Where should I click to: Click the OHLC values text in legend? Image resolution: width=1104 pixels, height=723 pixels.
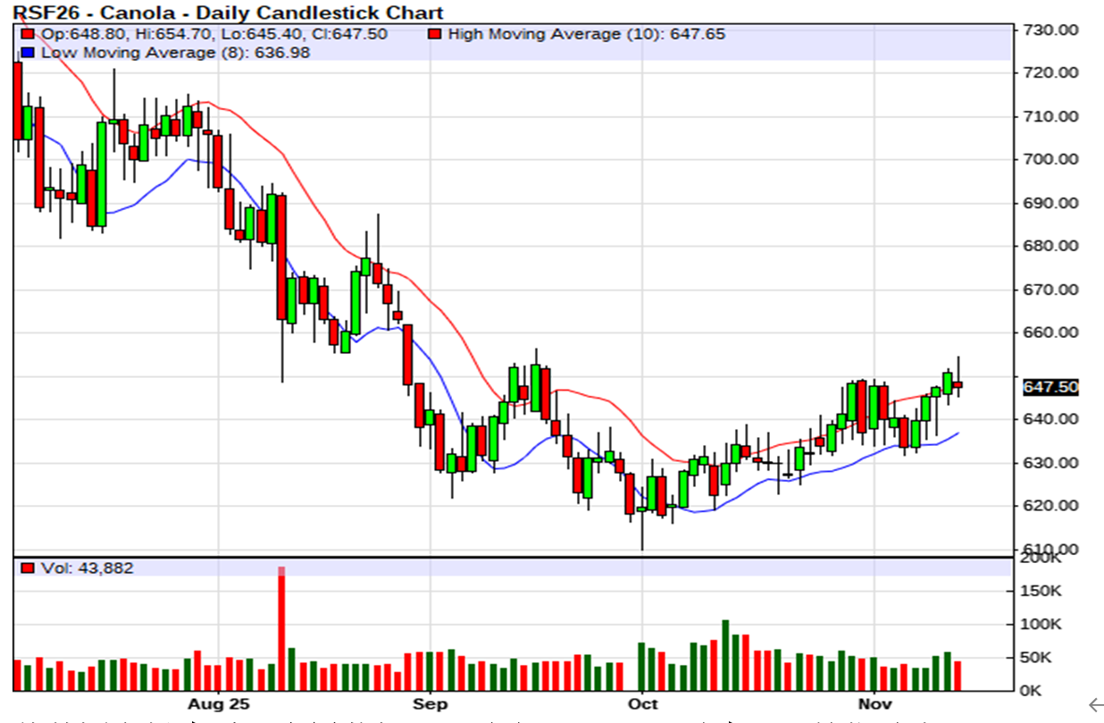[214, 34]
